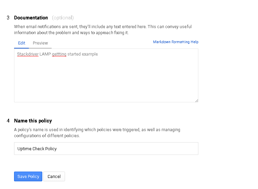Click the email notifications description paragraph
This screenshot has height=189, width=258.
point(103,30)
